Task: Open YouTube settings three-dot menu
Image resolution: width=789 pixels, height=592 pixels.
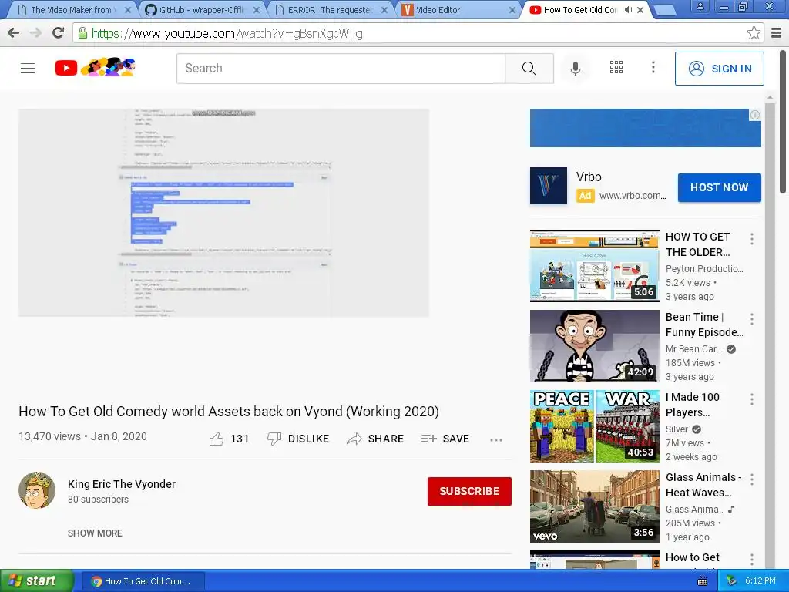Action: pyautogui.click(x=653, y=67)
